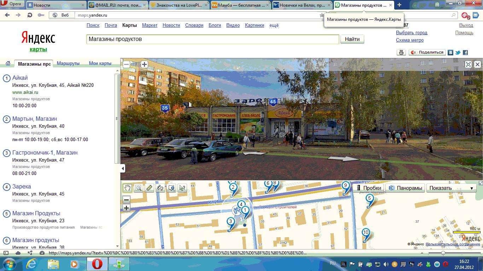Select the 'what is here' pointer tool
Viewport: 483px width, 271px height.
[182, 188]
